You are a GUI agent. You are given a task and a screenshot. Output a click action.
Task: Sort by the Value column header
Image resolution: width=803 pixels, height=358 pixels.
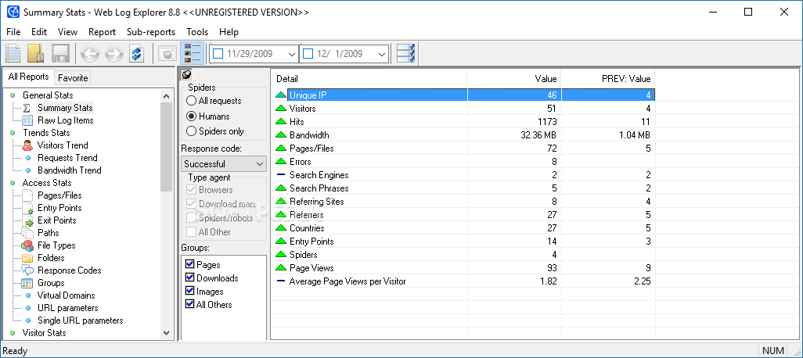coord(514,79)
